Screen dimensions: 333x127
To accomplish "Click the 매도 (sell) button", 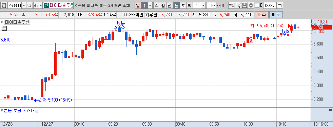I will click(276, 15).
